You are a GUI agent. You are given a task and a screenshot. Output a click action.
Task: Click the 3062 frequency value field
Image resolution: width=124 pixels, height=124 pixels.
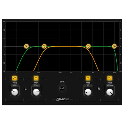[36, 85]
